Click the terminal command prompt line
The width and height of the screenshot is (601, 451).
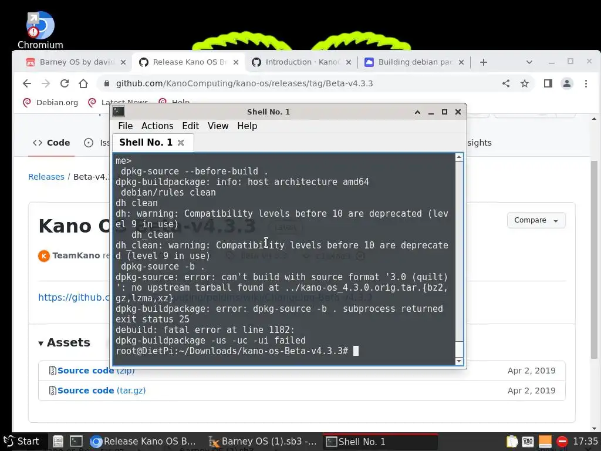click(237, 351)
